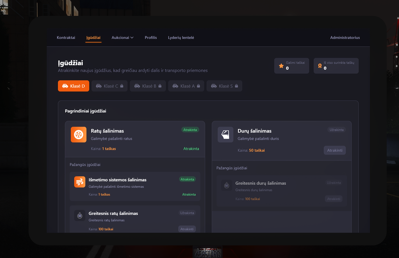Image resolution: width=399 pixels, height=258 pixels.
Task: Click the lock icon on Klasė S
Action: pos(236,86)
